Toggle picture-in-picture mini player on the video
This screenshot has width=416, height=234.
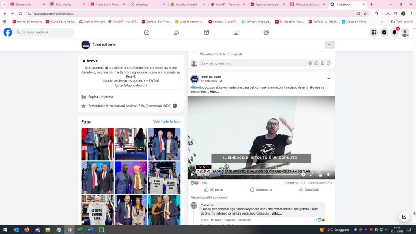[x=320, y=175]
